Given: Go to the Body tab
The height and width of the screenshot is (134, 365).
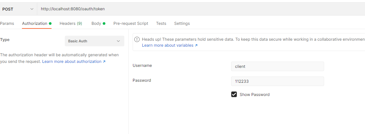Looking at the screenshot, I should click(96, 23).
